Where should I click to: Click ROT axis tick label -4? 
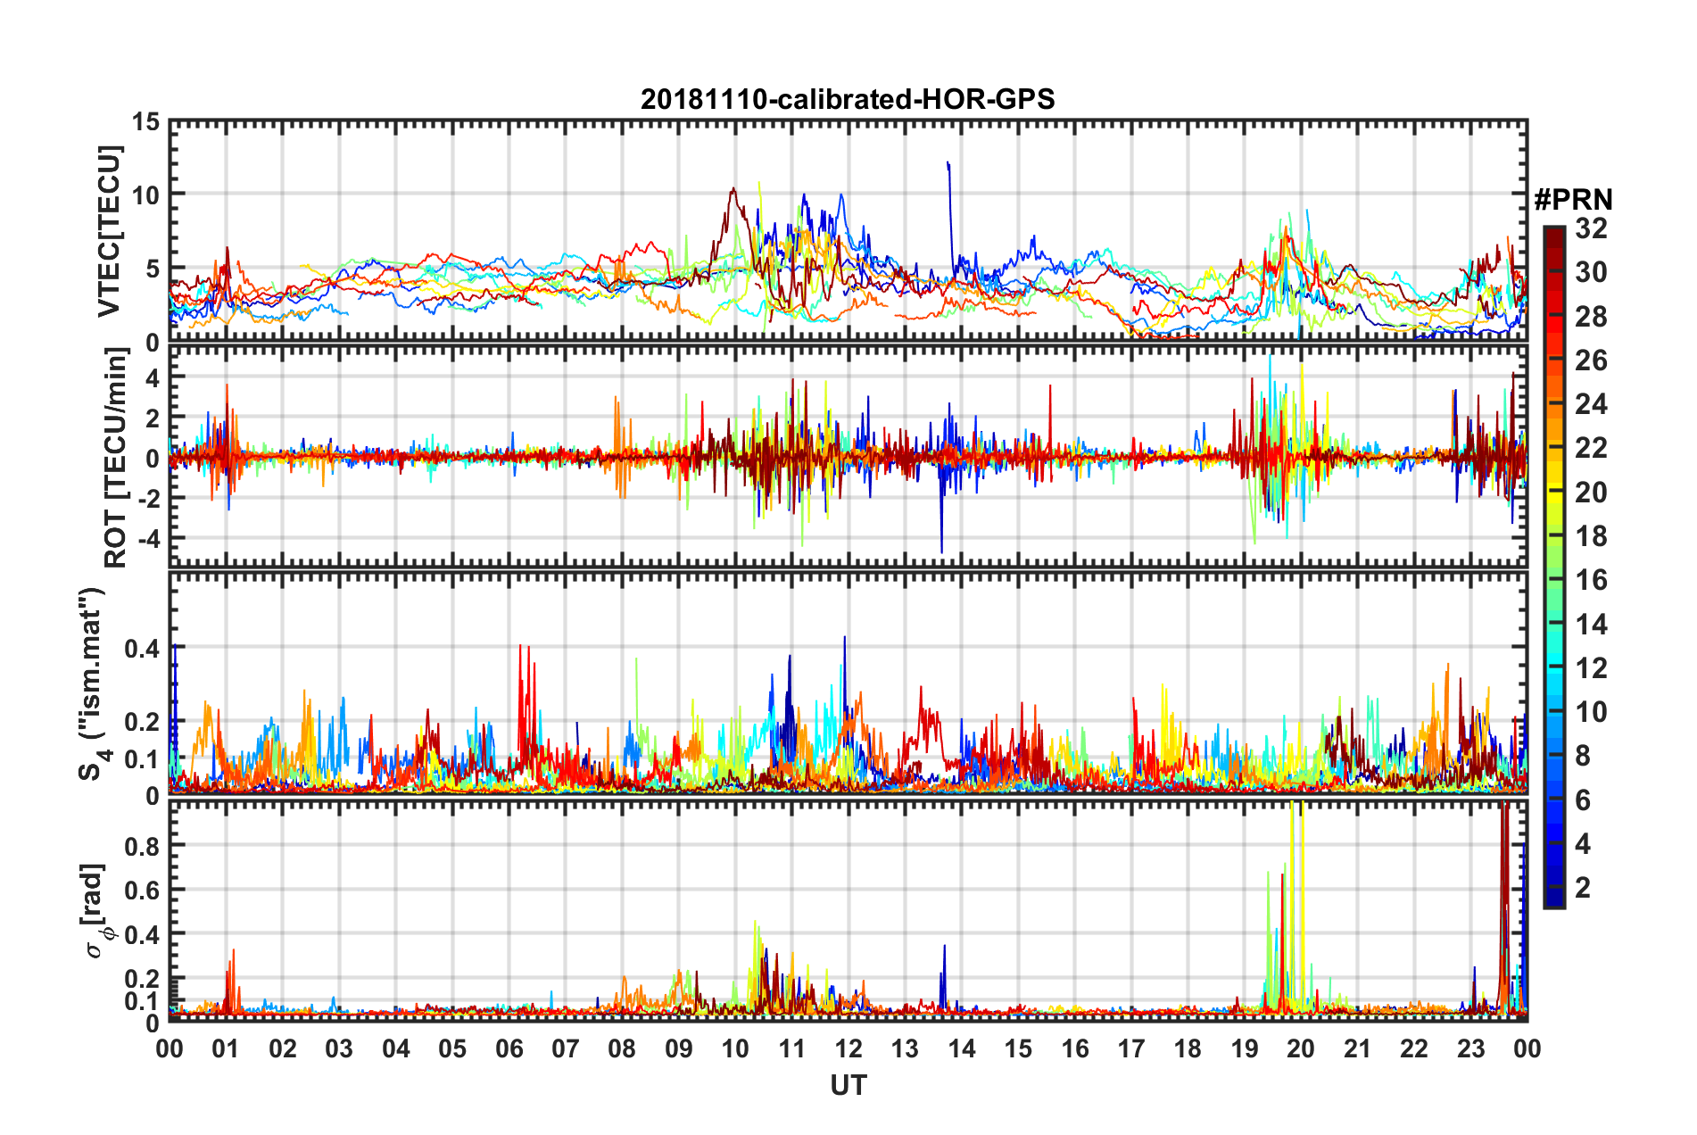pos(149,540)
